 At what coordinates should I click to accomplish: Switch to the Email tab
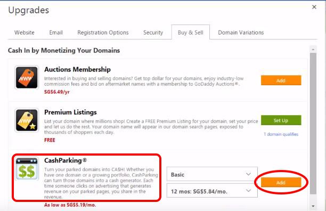[56, 33]
